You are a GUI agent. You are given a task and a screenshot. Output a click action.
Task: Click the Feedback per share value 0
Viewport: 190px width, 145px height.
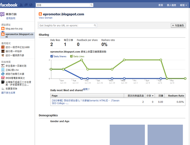coord(78,45)
